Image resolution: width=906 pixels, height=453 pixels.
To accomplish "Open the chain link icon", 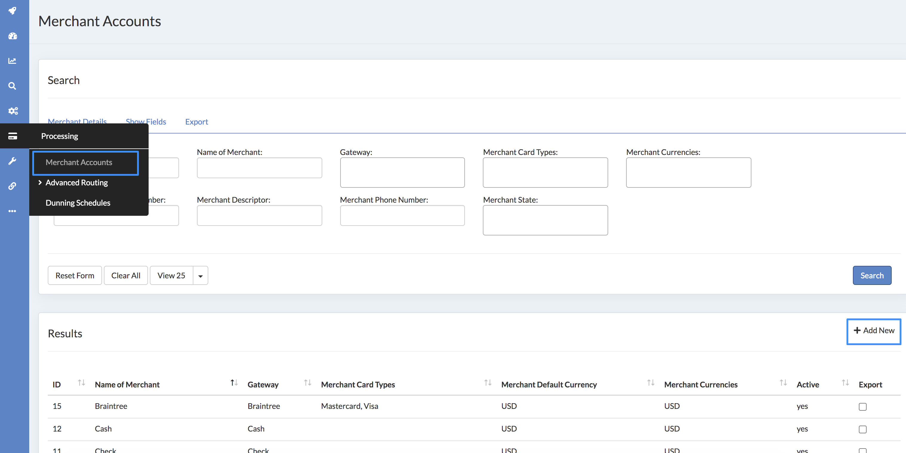I will point(13,186).
